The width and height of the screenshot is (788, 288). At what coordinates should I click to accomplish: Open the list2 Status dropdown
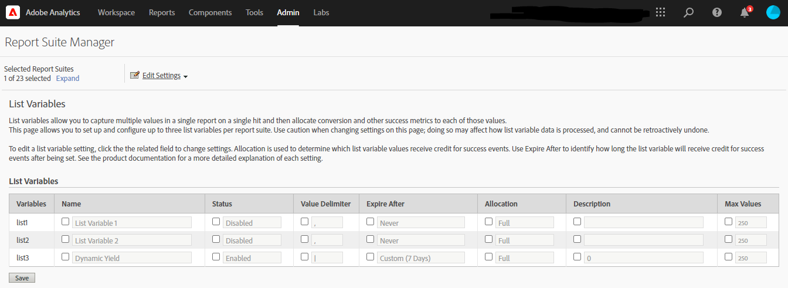(x=252, y=240)
